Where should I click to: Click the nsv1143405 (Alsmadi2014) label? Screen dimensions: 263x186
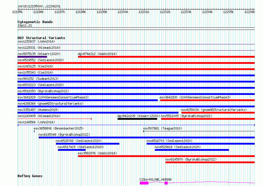pyautogui.click(x=39, y=116)
